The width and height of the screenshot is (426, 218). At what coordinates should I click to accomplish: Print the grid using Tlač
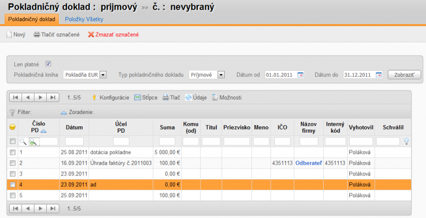click(x=171, y=98)
